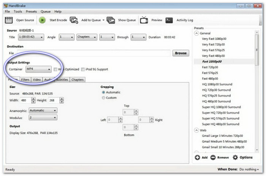Image resolution: width=266 pixels, height=176 pixels.
Task: Click the Show Queue stacked images icon
Action: click(x=111, y=20)
